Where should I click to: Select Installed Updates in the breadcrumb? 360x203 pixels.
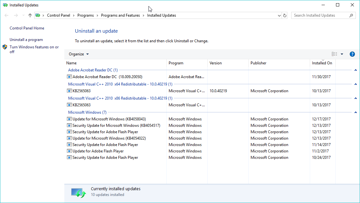coord(161,15)
